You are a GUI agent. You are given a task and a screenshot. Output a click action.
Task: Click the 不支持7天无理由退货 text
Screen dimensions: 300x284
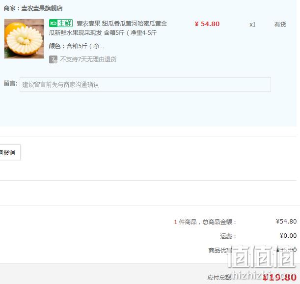point(88,59)
